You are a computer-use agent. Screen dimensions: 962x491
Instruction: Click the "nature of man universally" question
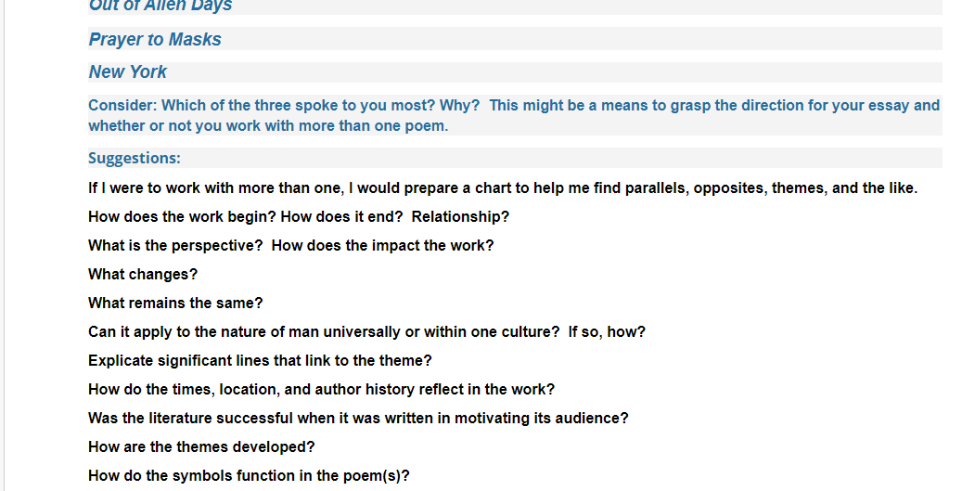(366, 332)
